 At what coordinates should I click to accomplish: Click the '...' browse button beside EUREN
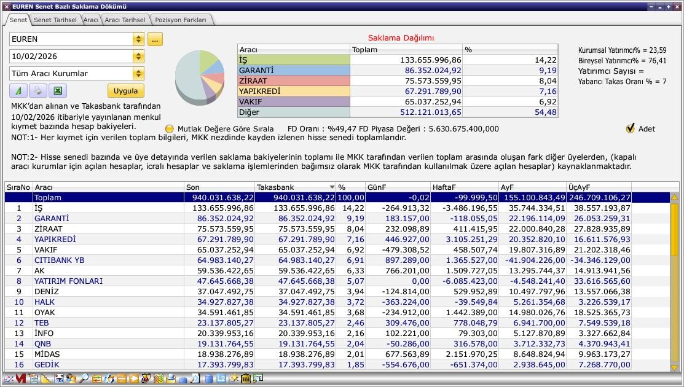click(154, 39)
